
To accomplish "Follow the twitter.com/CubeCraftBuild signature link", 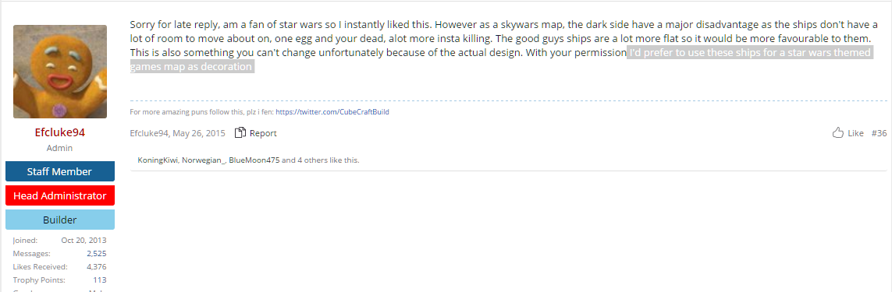I will 332,112.
